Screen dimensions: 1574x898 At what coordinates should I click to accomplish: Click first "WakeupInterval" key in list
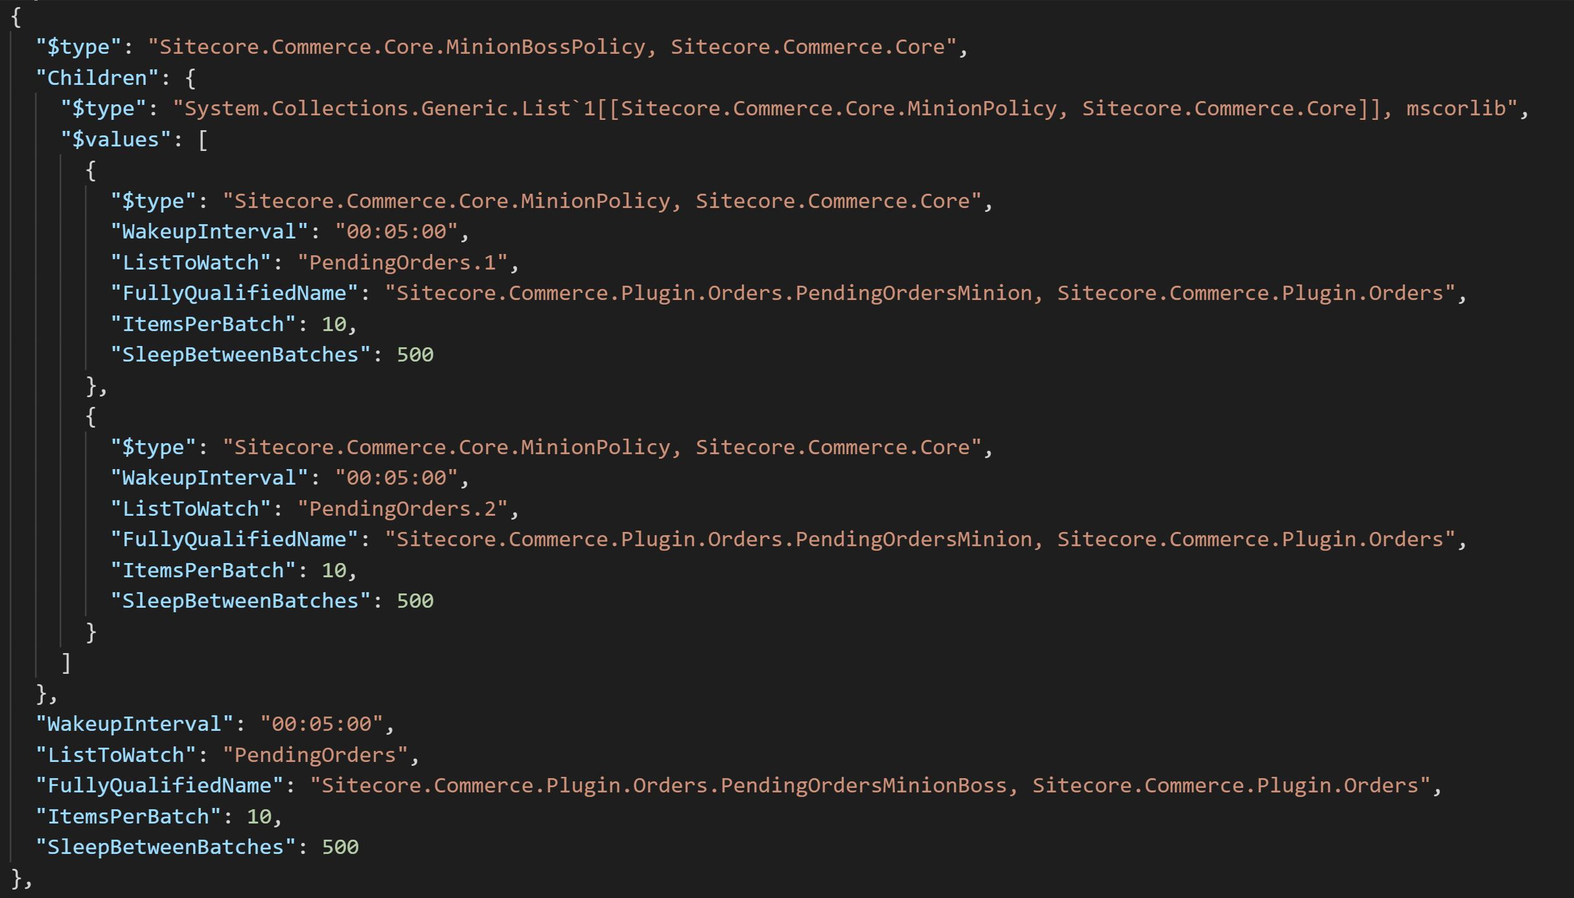209,232
